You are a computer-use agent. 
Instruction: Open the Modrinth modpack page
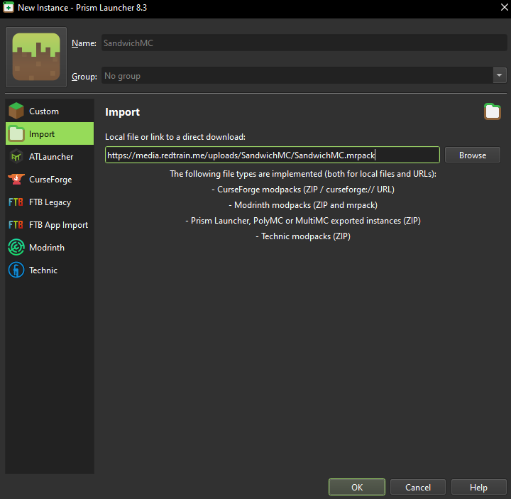click(50, 248)
